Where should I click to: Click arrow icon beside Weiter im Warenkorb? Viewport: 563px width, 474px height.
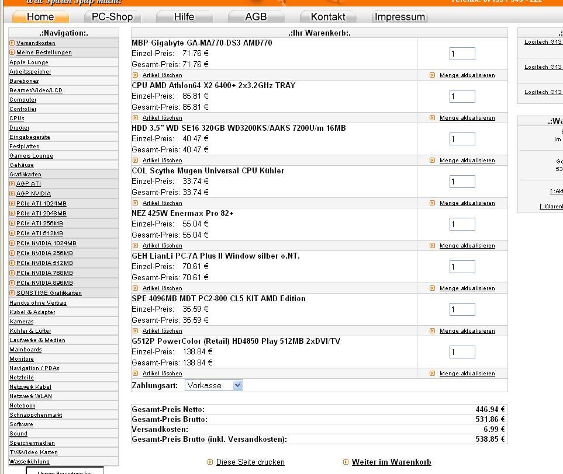pos(346,462)
